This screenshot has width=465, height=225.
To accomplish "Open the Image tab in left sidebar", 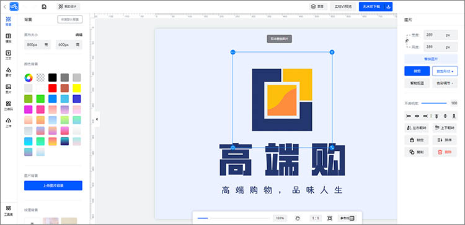I will click(8, 88).
